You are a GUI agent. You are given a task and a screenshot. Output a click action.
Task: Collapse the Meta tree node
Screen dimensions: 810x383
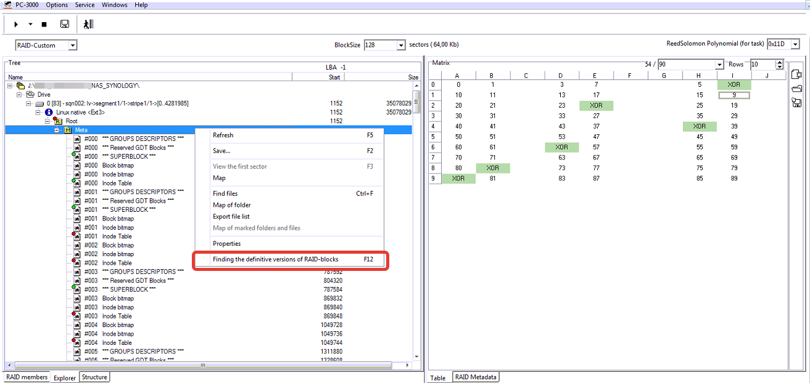pos(57,130)
